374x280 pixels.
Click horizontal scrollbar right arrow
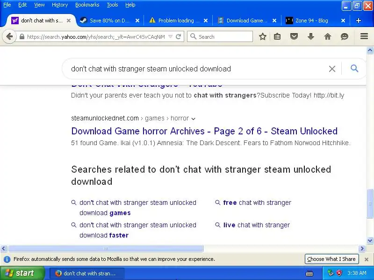click(x=362, y=249)
